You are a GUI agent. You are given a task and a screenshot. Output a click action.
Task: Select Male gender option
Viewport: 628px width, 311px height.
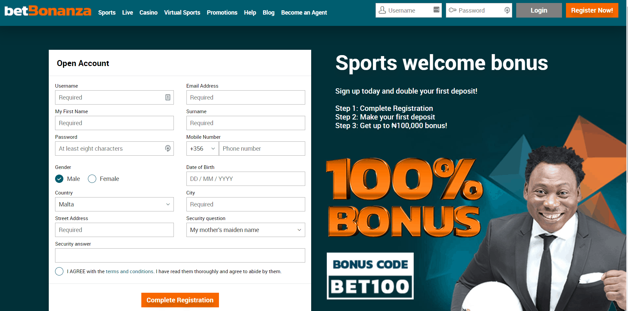point(59,179)
